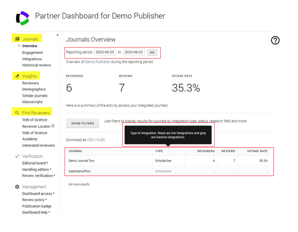Viewport: 298px width, 232px height.
Task: Sort by the REVIEWERS column header
Action: pyautogui.click(x=206, y=151)
